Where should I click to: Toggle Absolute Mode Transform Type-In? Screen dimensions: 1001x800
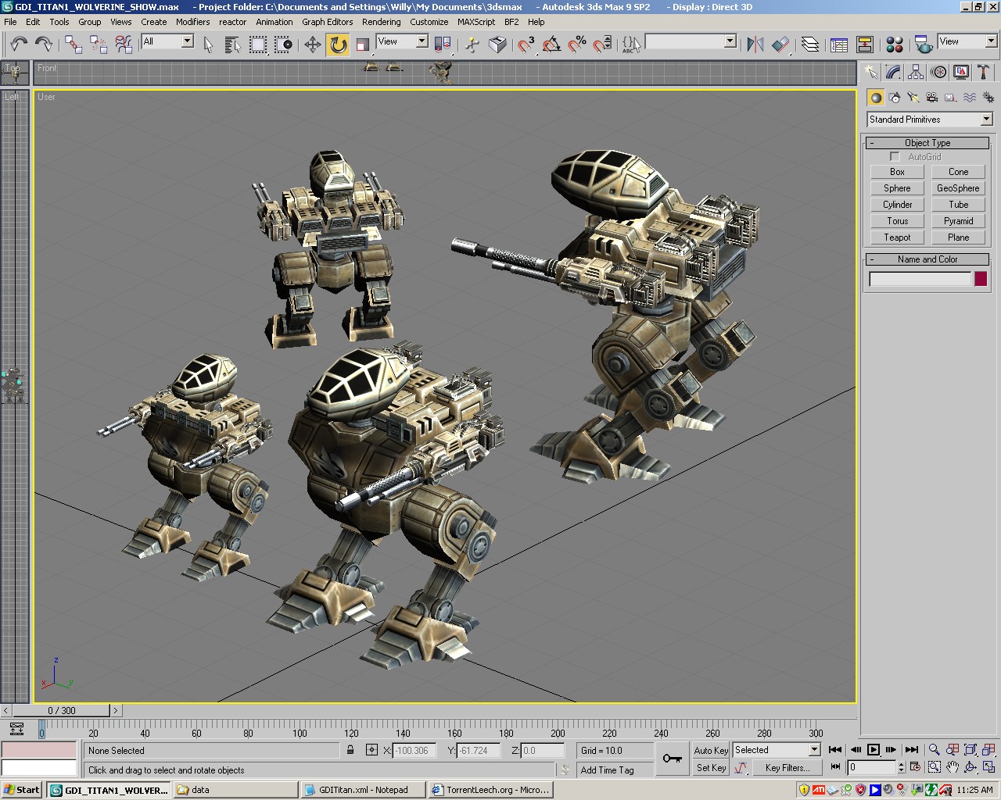click(x=371, y=750)
